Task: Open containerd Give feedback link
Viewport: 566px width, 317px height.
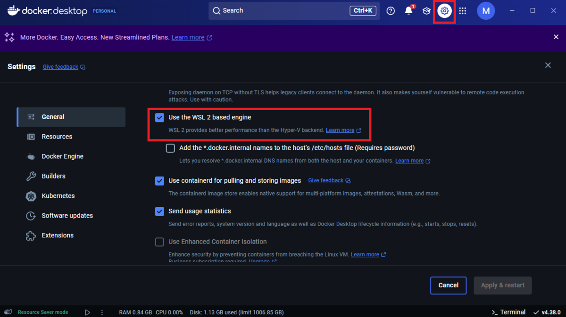Action: pos(329,181)
